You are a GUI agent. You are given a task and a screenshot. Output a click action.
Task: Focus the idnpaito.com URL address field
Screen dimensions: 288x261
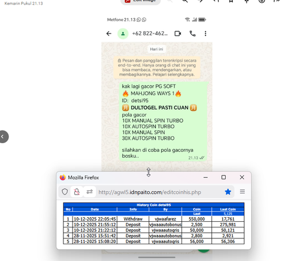coord(150,192)
